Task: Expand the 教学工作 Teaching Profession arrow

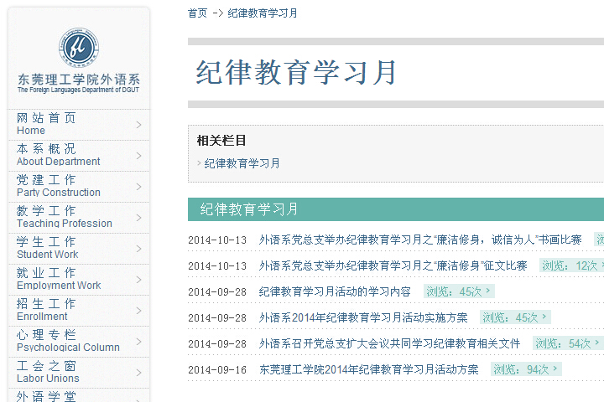Action: pos(138,218)
